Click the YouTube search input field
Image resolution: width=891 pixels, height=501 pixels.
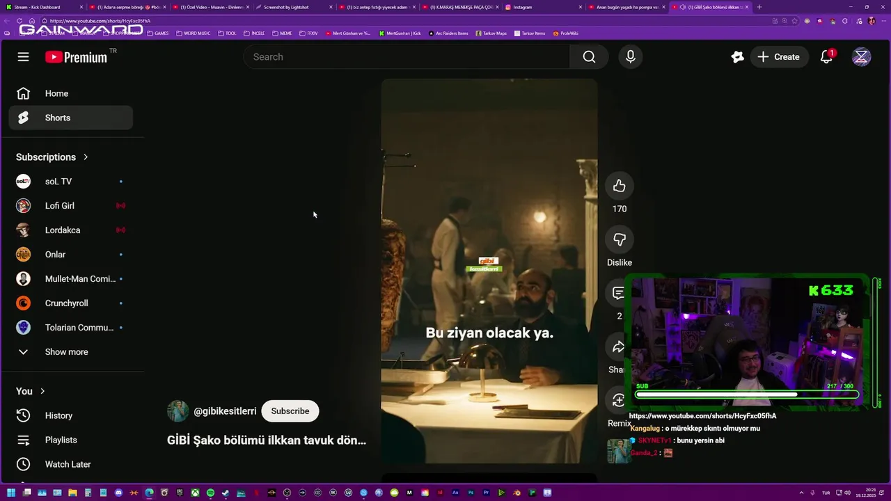click(x=407, y=57)
